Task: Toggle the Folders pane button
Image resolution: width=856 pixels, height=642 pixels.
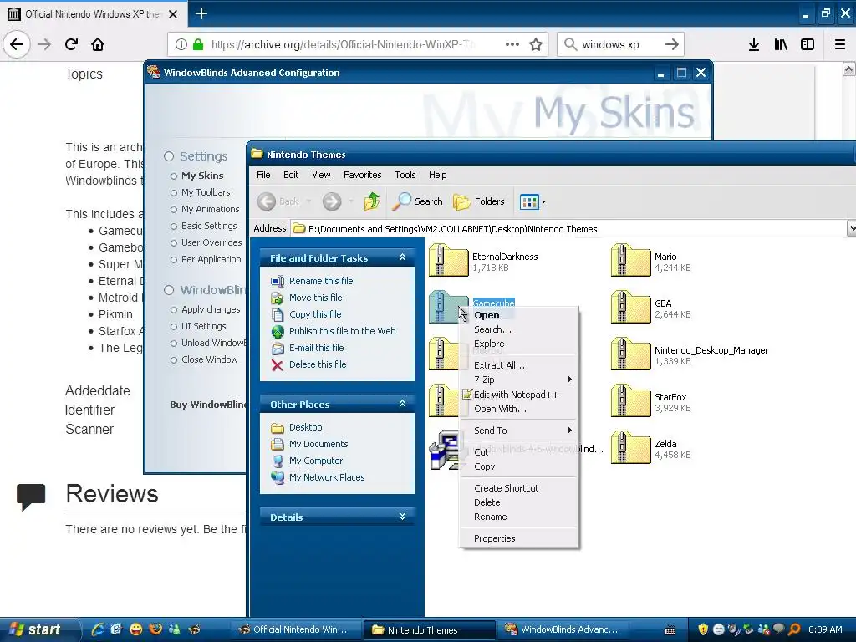Action: click(x=479, y=201)
